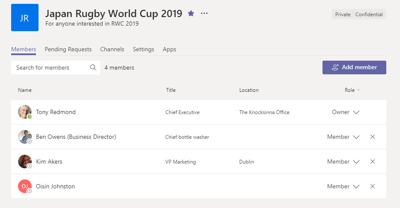Click Kim Akers' profile photo
Viewport: 400px width, 208px height.
coord(24,161)
